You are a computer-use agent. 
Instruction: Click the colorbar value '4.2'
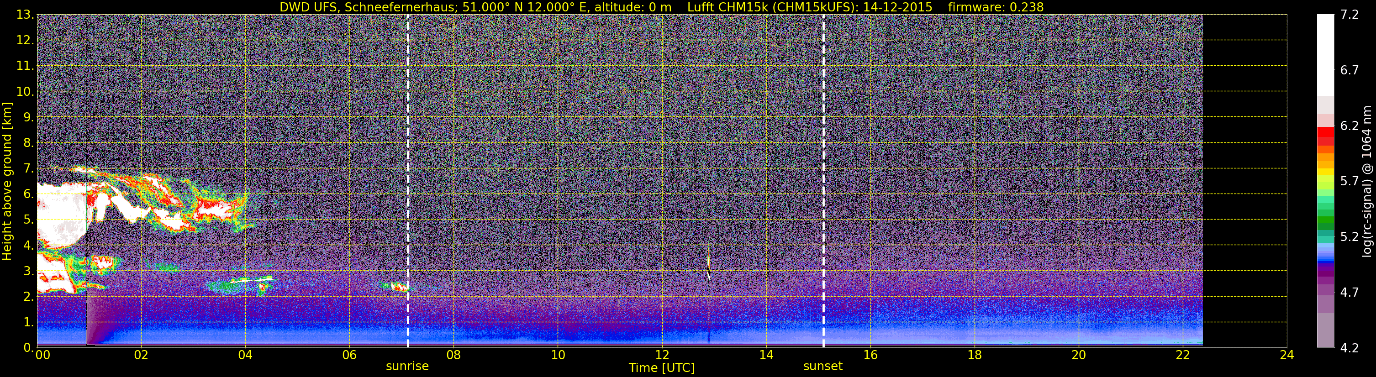[x=1350, y=348]
